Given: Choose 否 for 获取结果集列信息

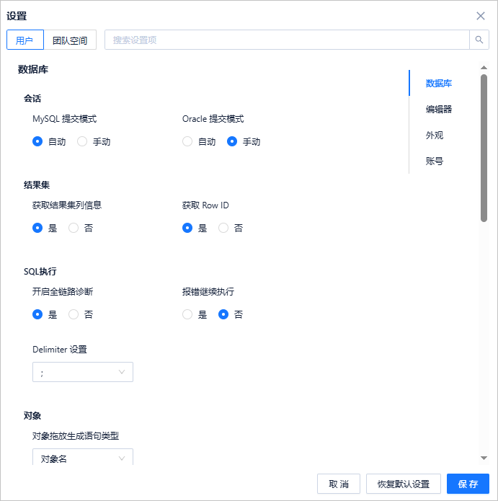Looking at the screenshot, I should 74,228.
